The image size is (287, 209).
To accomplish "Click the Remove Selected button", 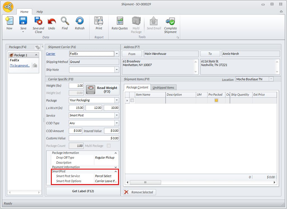I will [x=140, y=192].
